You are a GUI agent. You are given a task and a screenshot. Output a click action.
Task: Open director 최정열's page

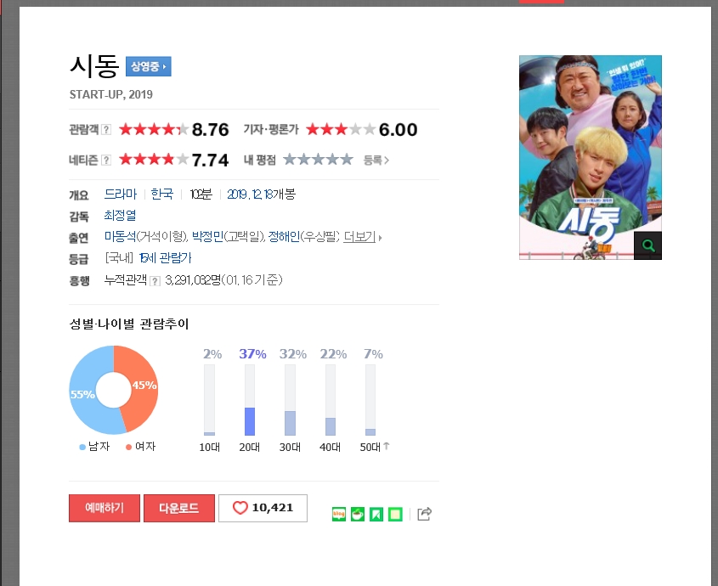pos(120,216)
